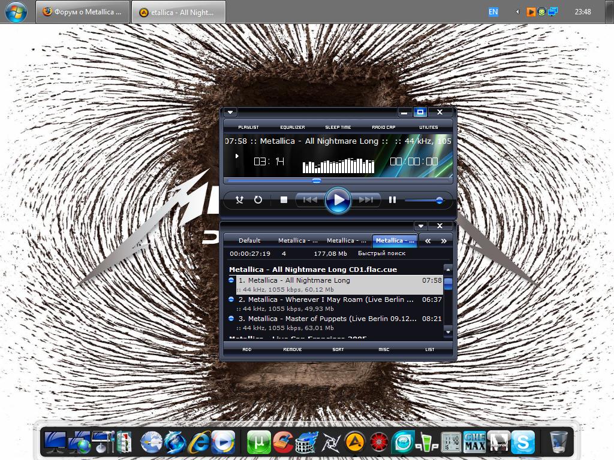The height and width of the screenshot is (460, 614).
Task: Click the Remove button below the playlist
Action: coord(293,349)
